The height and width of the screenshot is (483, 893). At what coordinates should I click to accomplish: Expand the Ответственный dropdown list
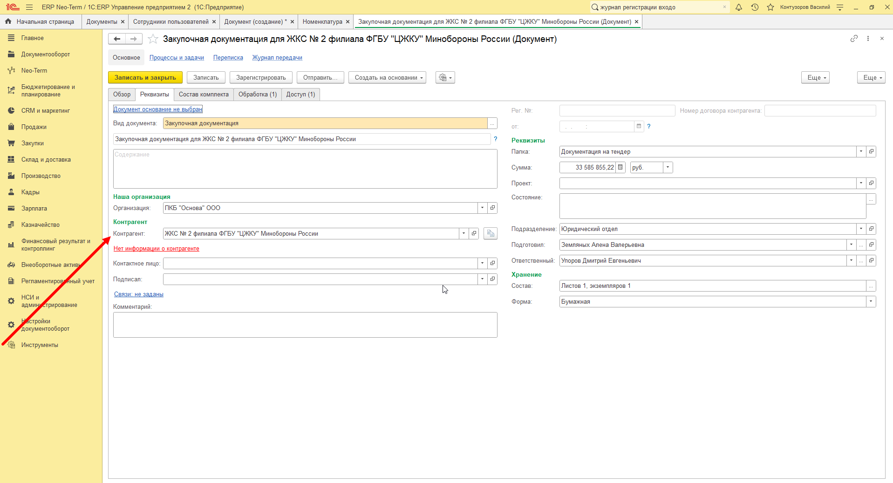[851, 260]
